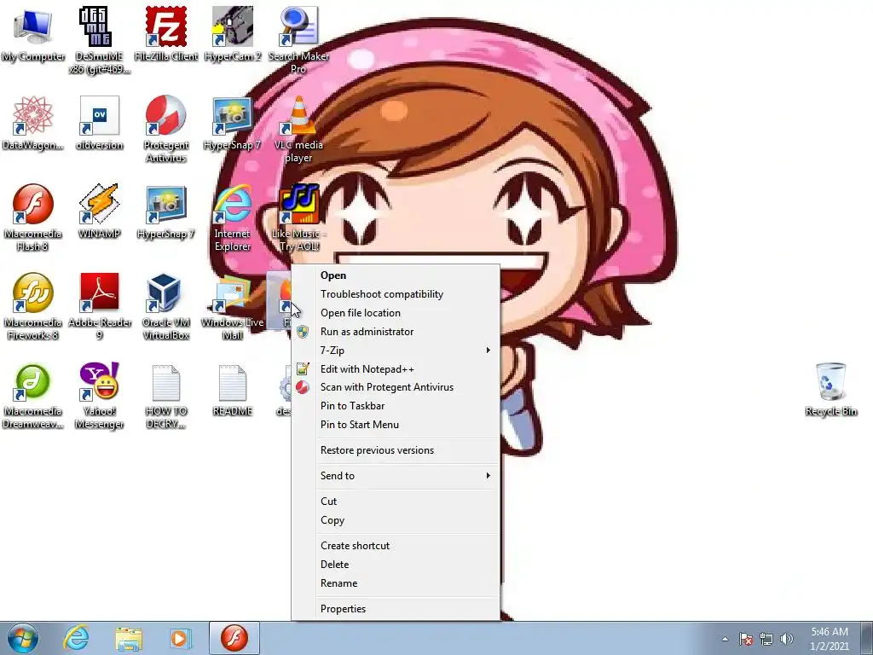Select the HOW TO DECRY text file
This screenshot has width=873, height=655.
click(166, 396)
